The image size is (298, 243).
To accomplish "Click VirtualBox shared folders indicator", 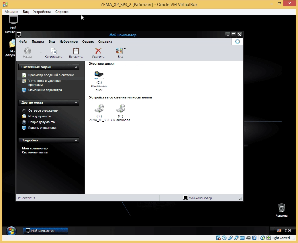I will (242, 238).
